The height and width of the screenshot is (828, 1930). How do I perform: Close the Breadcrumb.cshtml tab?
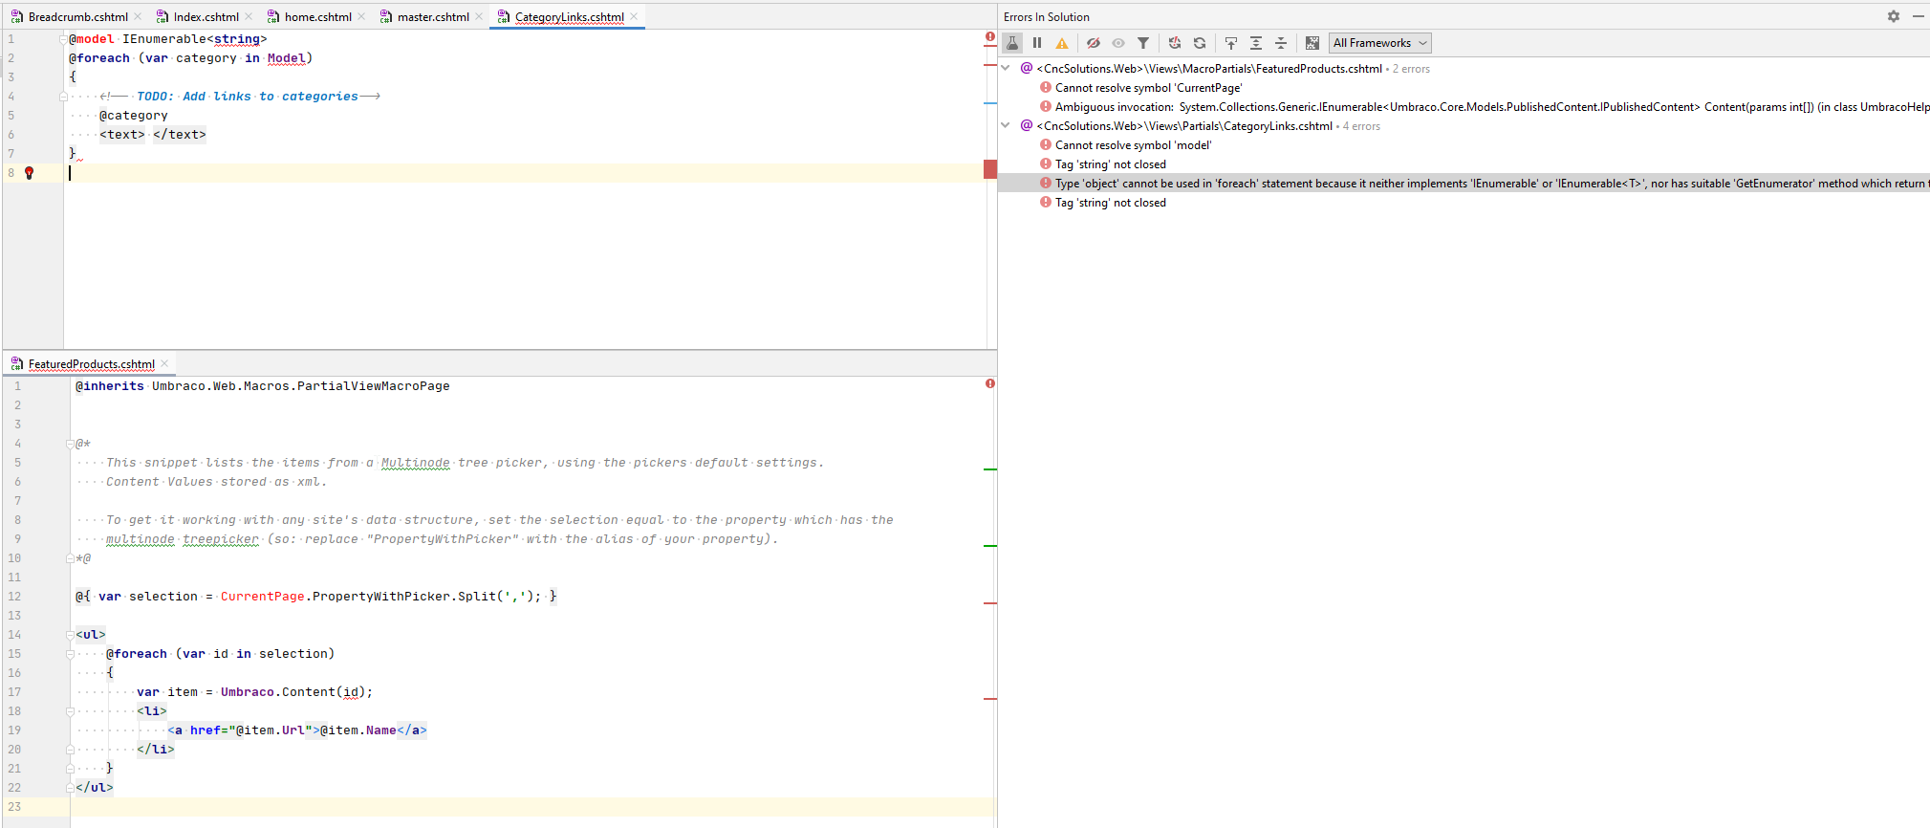tap(138, 16)
